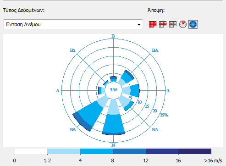Click the N south compass label
Viewport: 226px width, 166px height.
pos(113,145)
